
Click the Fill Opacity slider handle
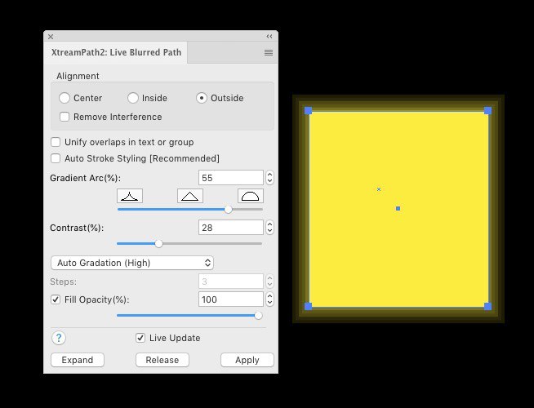tap(259, 316)
